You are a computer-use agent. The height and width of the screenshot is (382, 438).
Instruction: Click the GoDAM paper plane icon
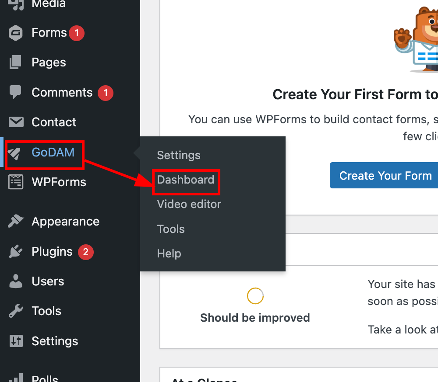14,153
